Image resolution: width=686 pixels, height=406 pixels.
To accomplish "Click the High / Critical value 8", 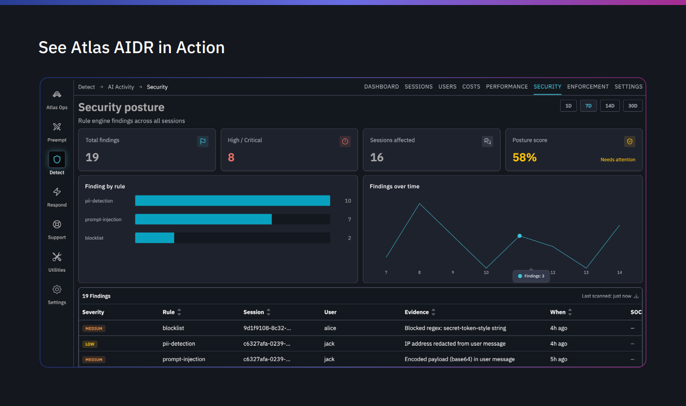I will [231, 157].
